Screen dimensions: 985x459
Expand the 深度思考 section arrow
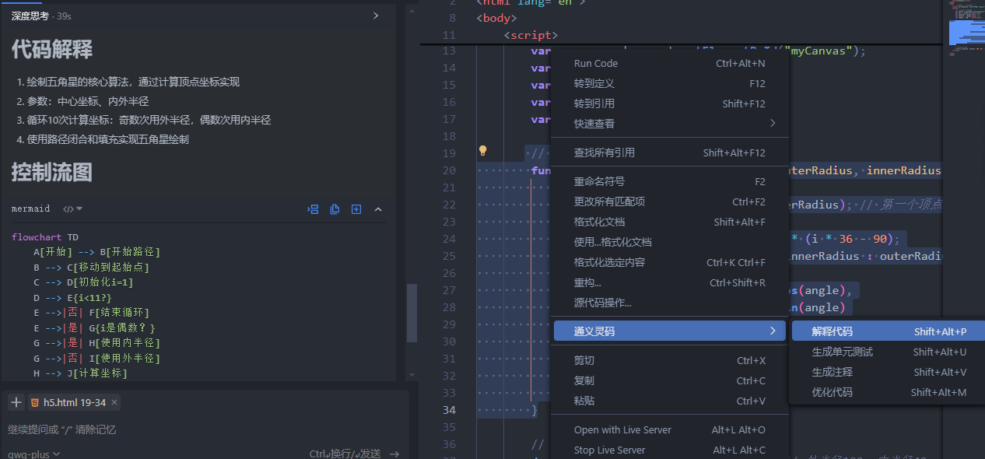(376, 16)
